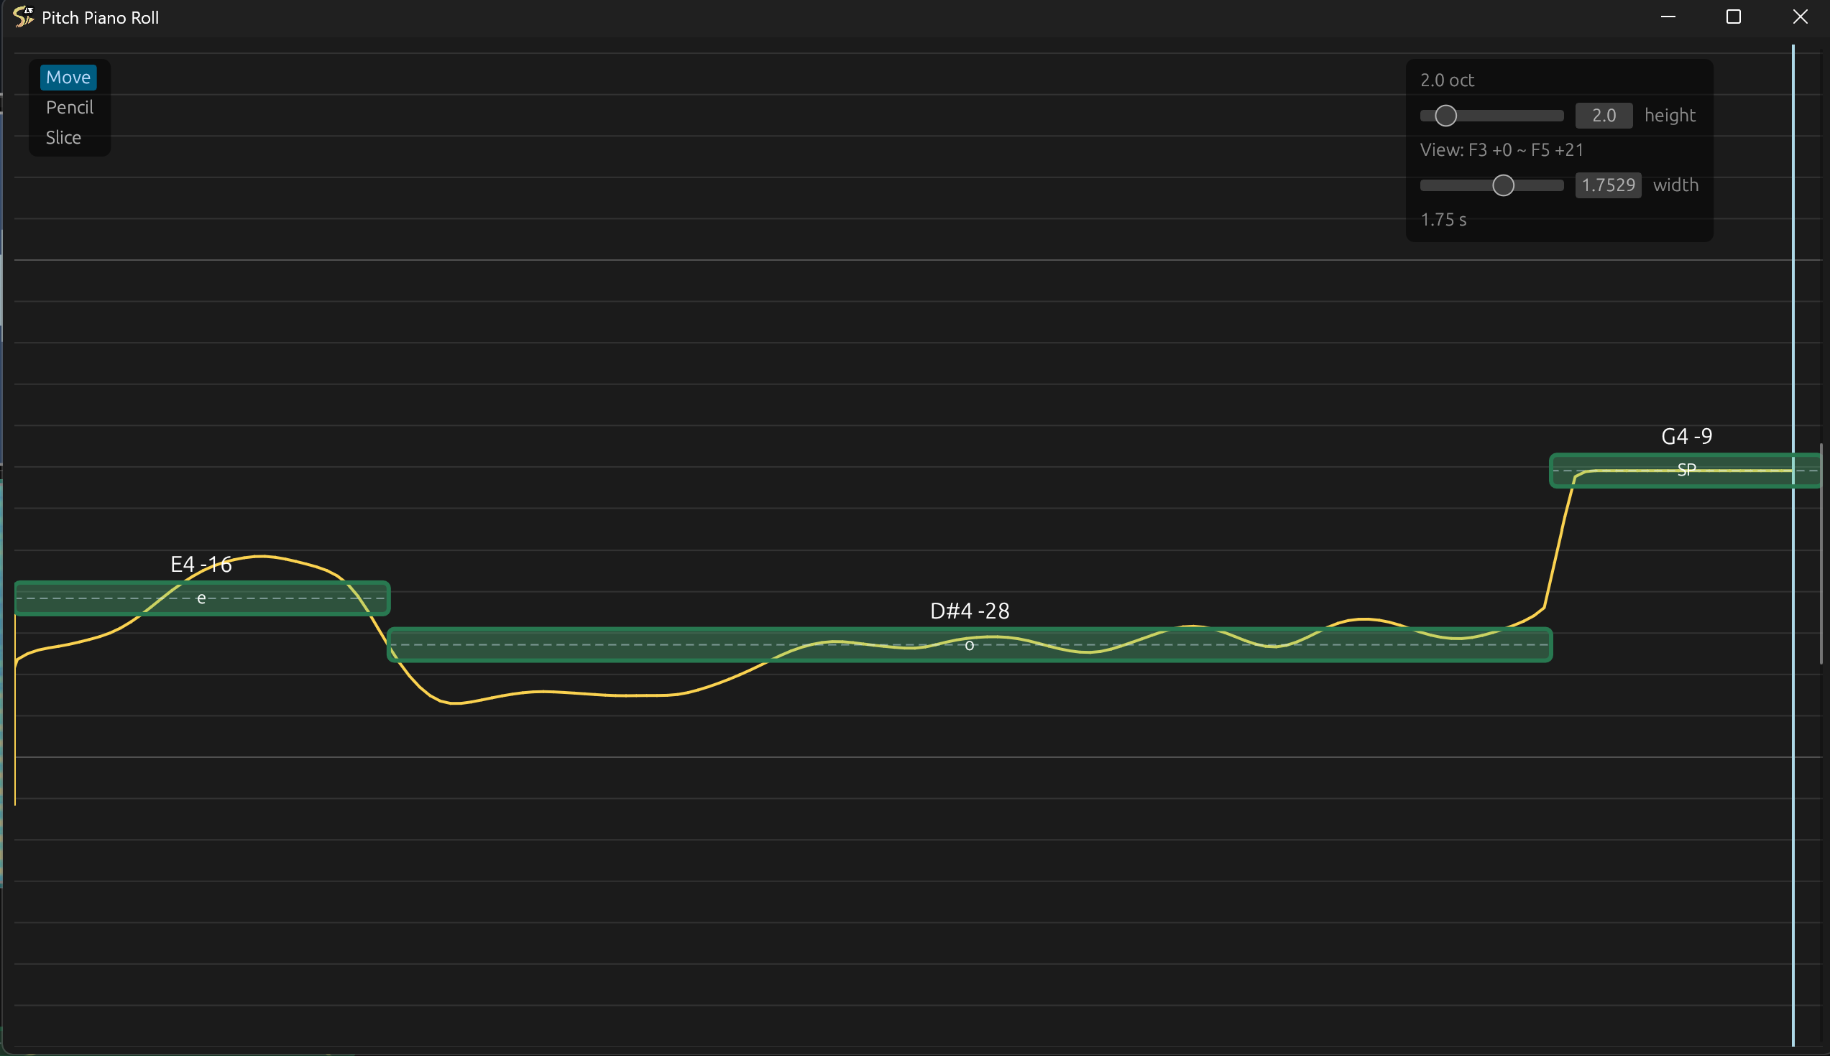
Task: Click the width slider handle
Action: [1503, 185]
